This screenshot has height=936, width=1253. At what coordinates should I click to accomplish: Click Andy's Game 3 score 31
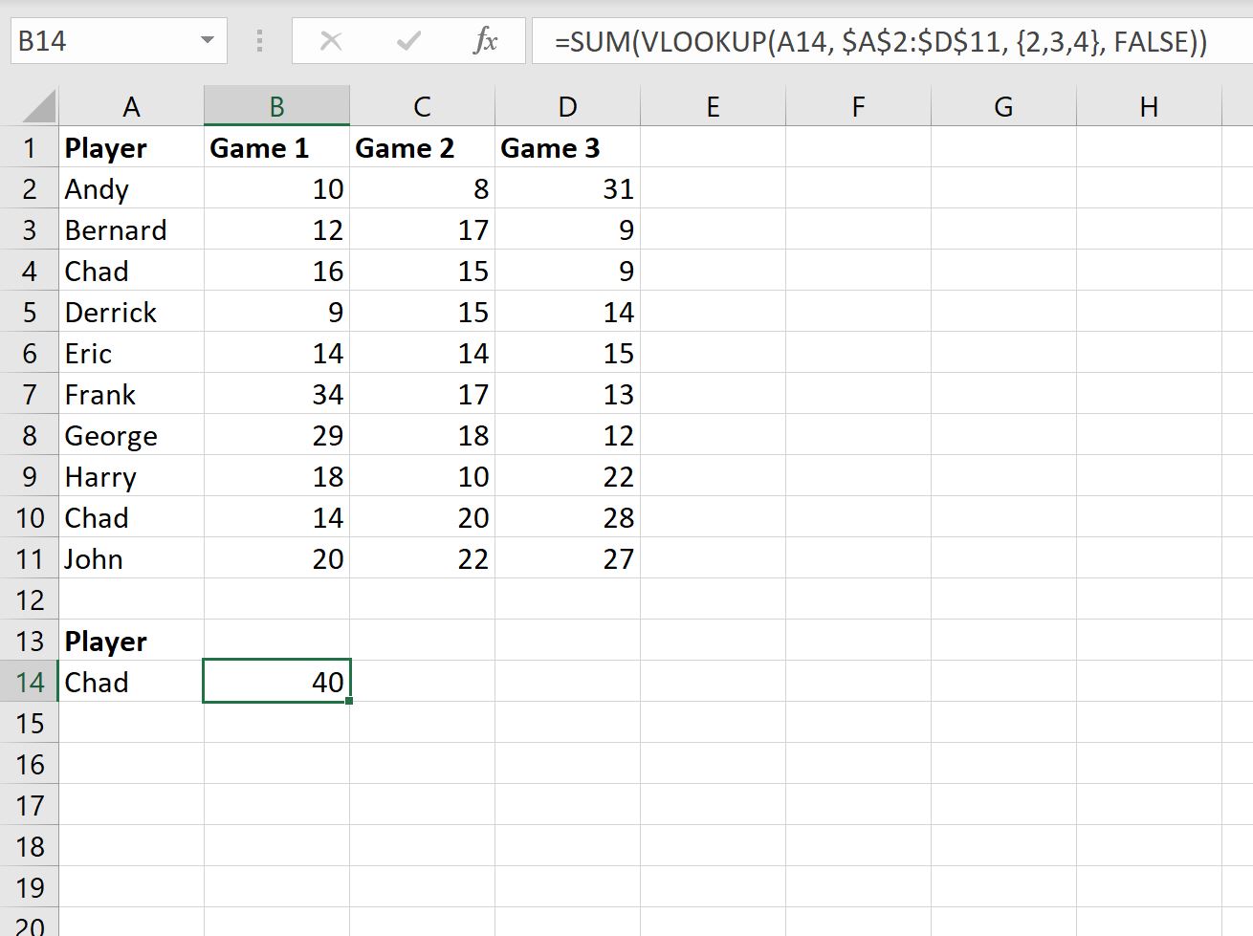[567, 188]
